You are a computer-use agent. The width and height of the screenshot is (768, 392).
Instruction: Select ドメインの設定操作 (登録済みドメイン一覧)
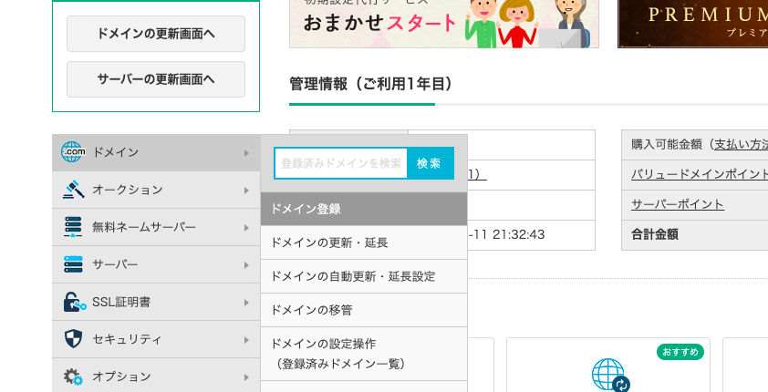(364, 354)
